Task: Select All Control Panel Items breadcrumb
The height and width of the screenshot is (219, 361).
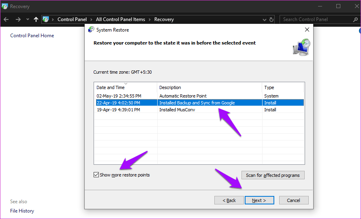Action: pyautogui.click(x=120, y=19)
